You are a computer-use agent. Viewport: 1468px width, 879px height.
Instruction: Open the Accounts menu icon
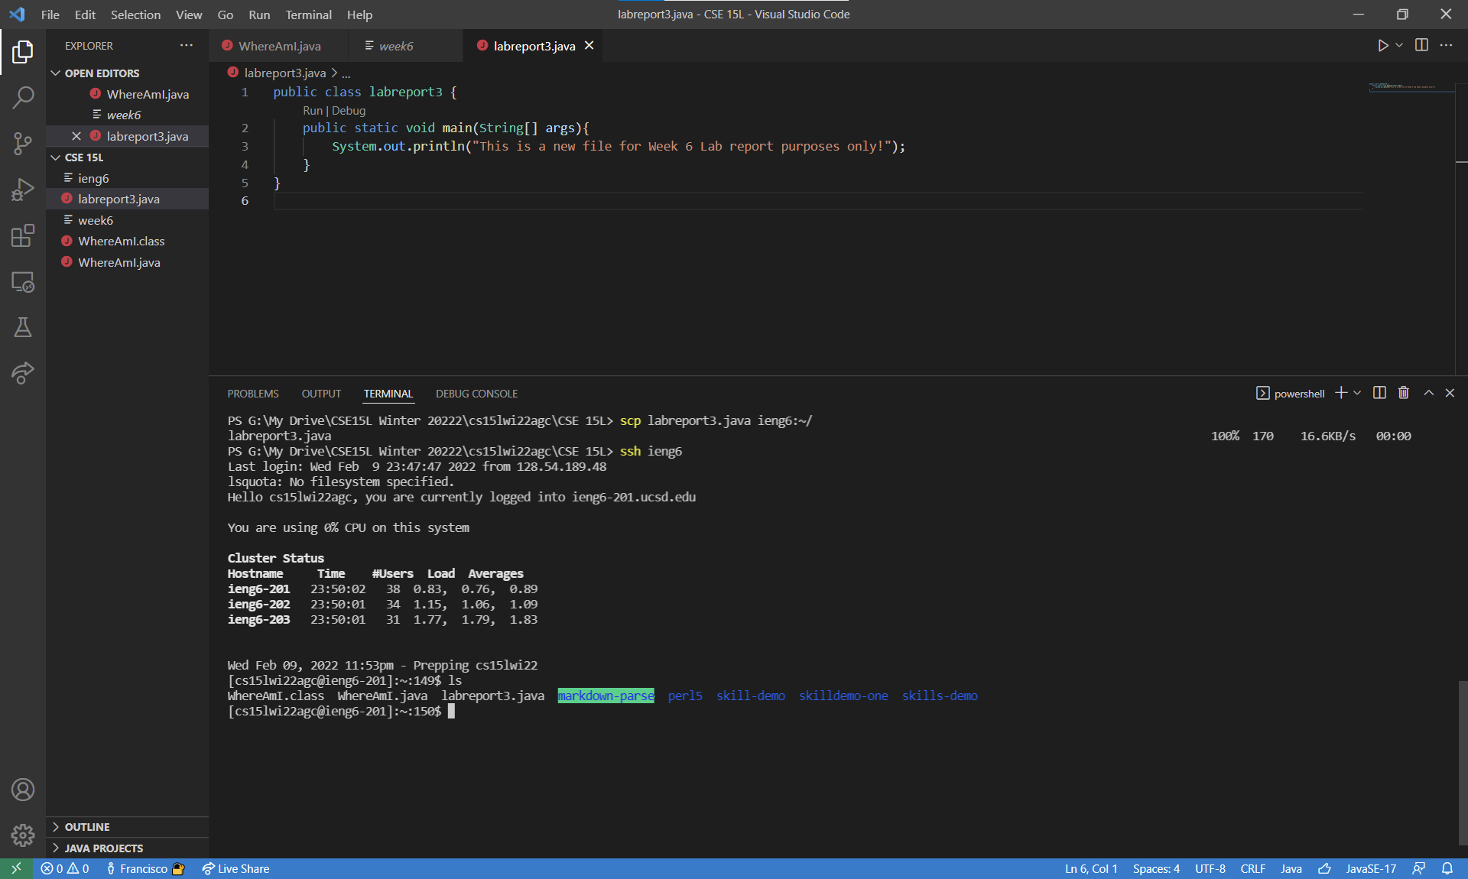(x=23, y=790)
